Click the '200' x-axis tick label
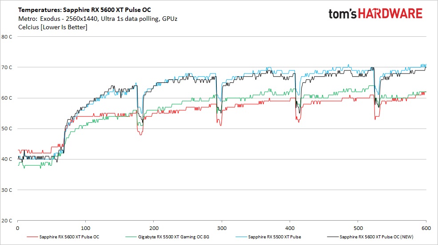Screen dimensions: 438x245 click(x=154, y=228)
